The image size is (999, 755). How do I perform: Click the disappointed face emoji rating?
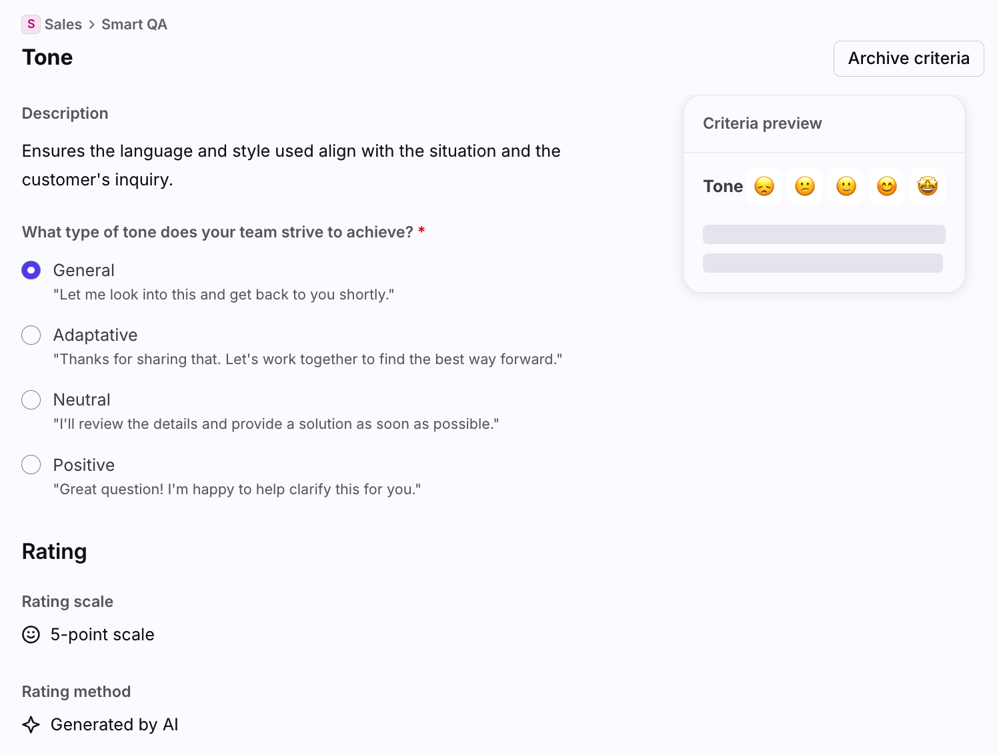(764, 186)
